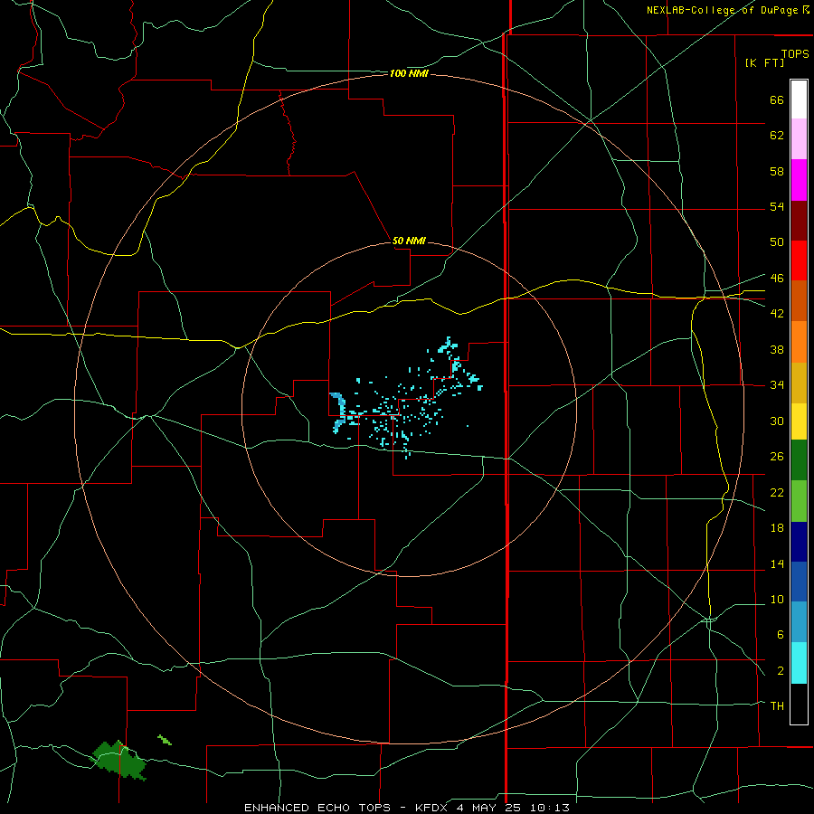Click the 58 scale value
The width and height of the screenshot is (814, 814).
(x=777, y=171)
